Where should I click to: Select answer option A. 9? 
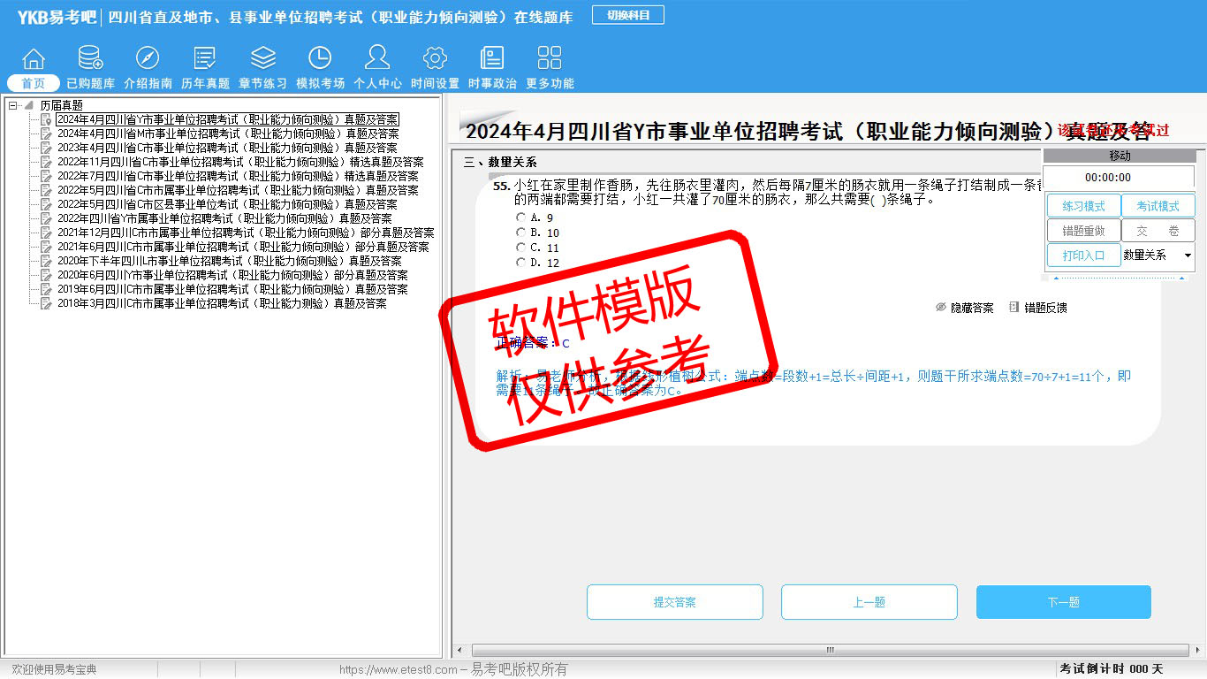coord(520,217)
